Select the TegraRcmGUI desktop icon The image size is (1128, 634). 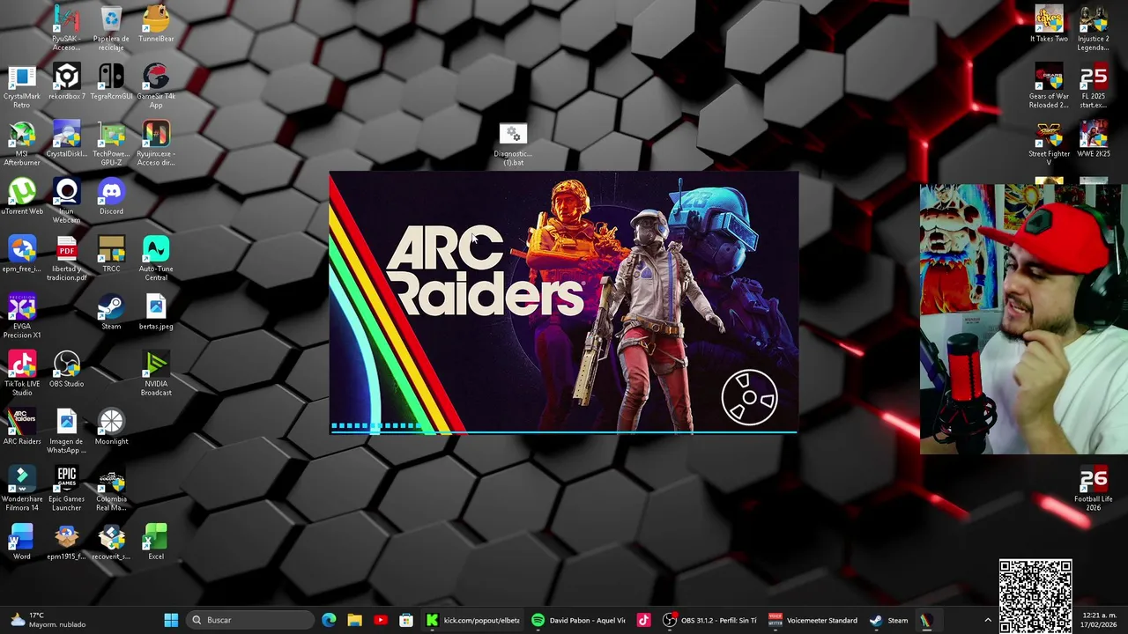coord(111,82)
